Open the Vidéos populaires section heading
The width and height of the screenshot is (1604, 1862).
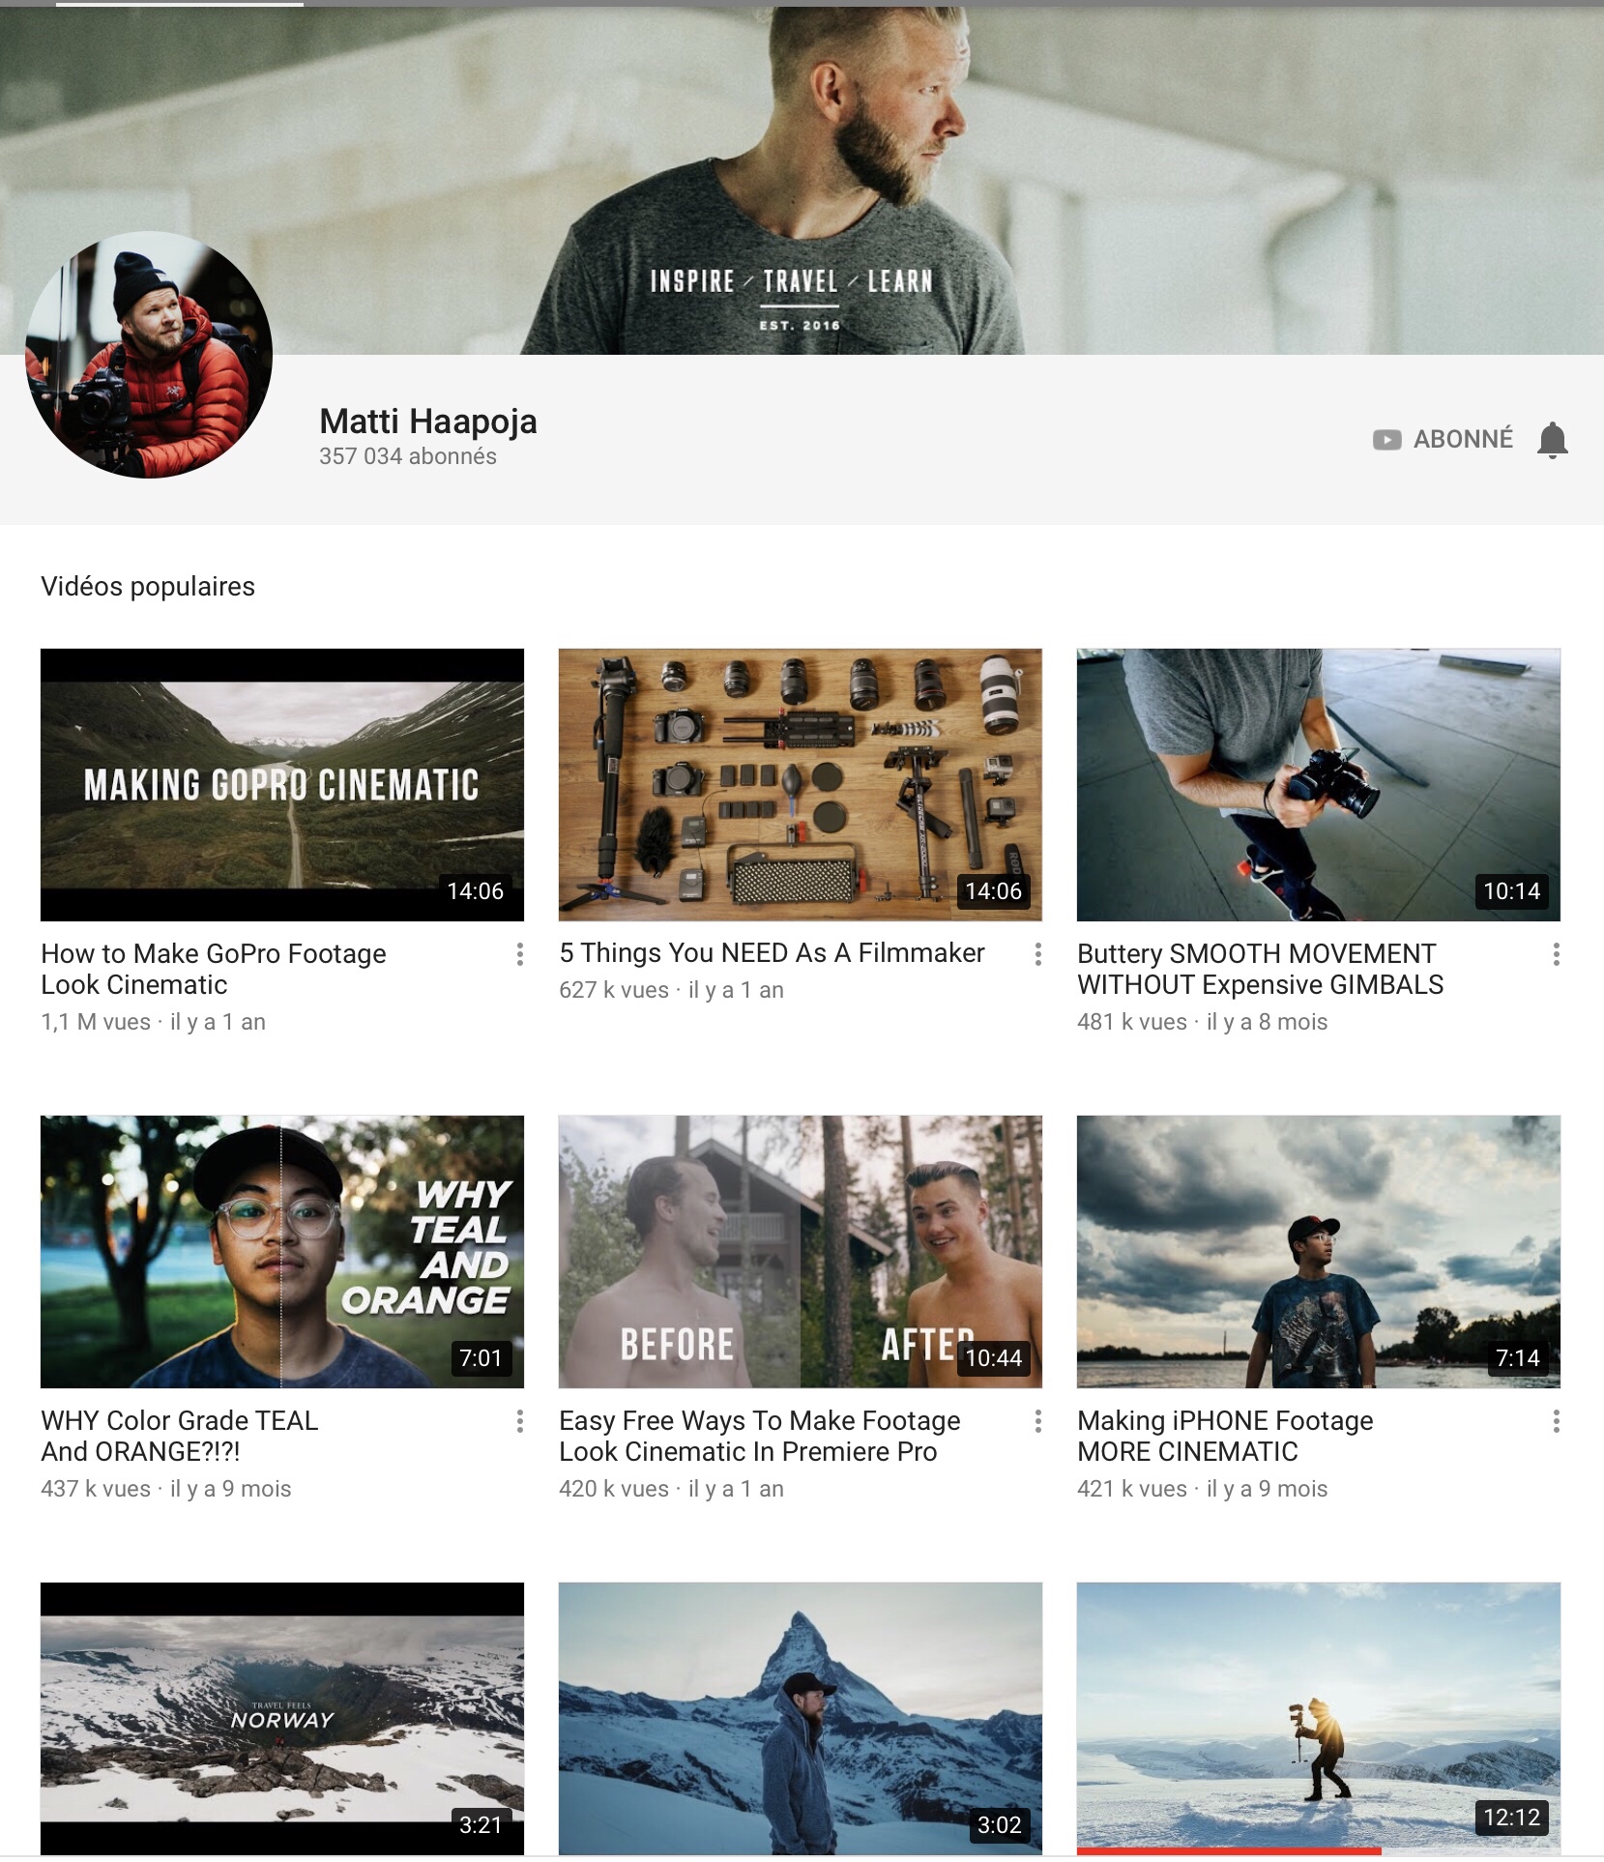[x=148, y=587]
